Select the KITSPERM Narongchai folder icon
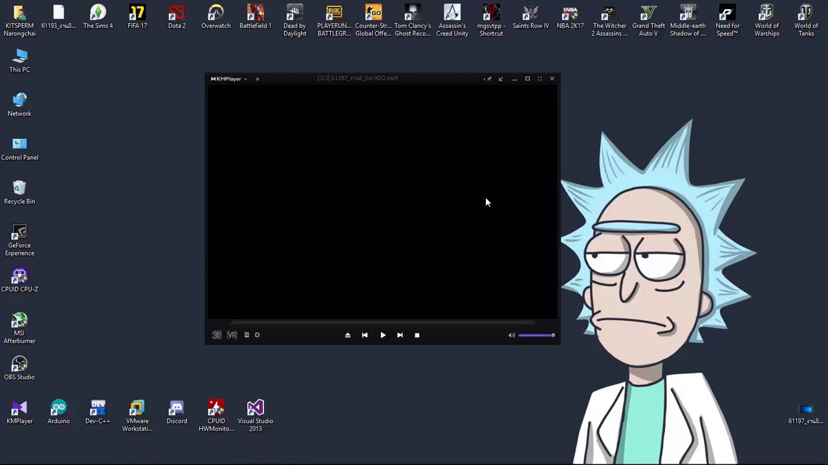Viewport: 828px width, 465px height. pos(19,21)
